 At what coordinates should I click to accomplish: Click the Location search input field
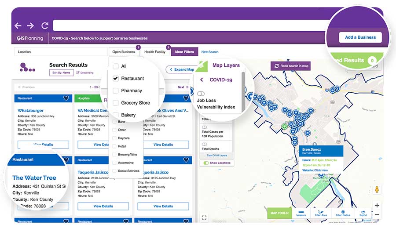pos(61,52)
